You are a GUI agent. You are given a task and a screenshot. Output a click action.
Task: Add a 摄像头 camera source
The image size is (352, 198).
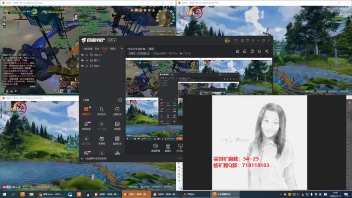[168, 148]
